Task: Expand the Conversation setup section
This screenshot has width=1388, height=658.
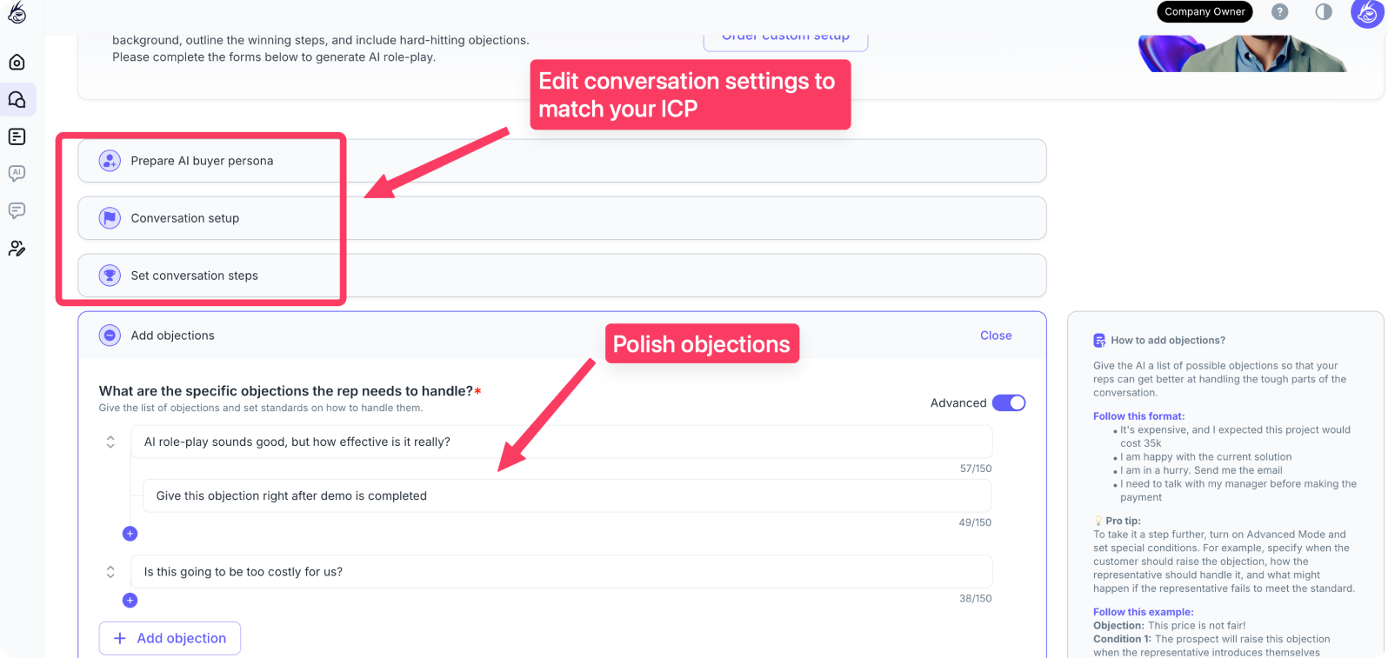Action: point(185,218)
